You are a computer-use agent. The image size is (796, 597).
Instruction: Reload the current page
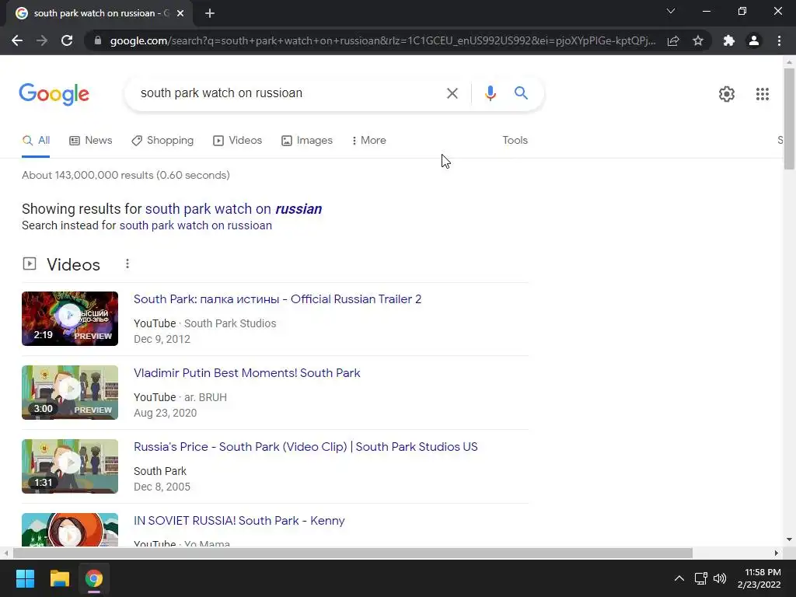(x=67, y=40)
